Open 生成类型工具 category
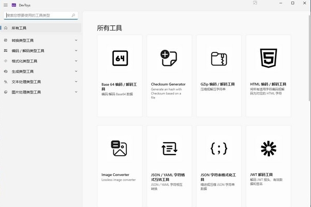 41,71
